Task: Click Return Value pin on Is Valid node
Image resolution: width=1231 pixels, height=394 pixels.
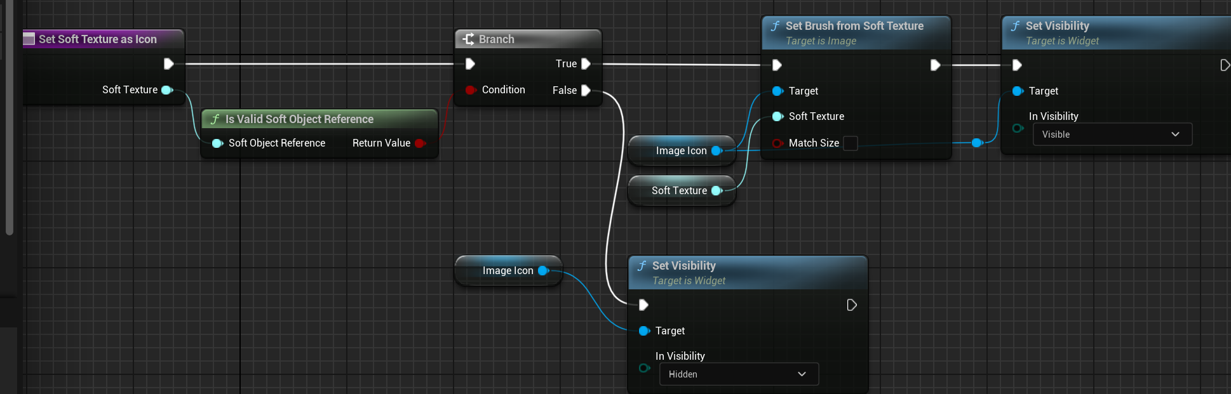Action: click(420, 143)
